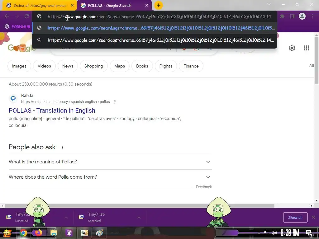Open the volume speaker tray icon

tap(274, 233)
